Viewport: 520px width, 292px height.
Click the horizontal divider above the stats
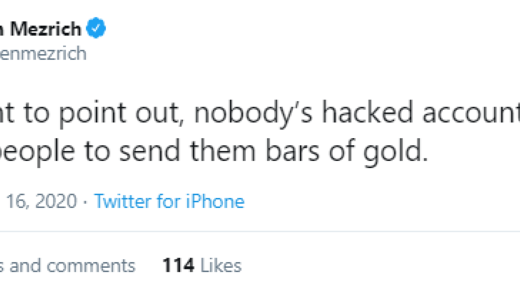point(260,231)
